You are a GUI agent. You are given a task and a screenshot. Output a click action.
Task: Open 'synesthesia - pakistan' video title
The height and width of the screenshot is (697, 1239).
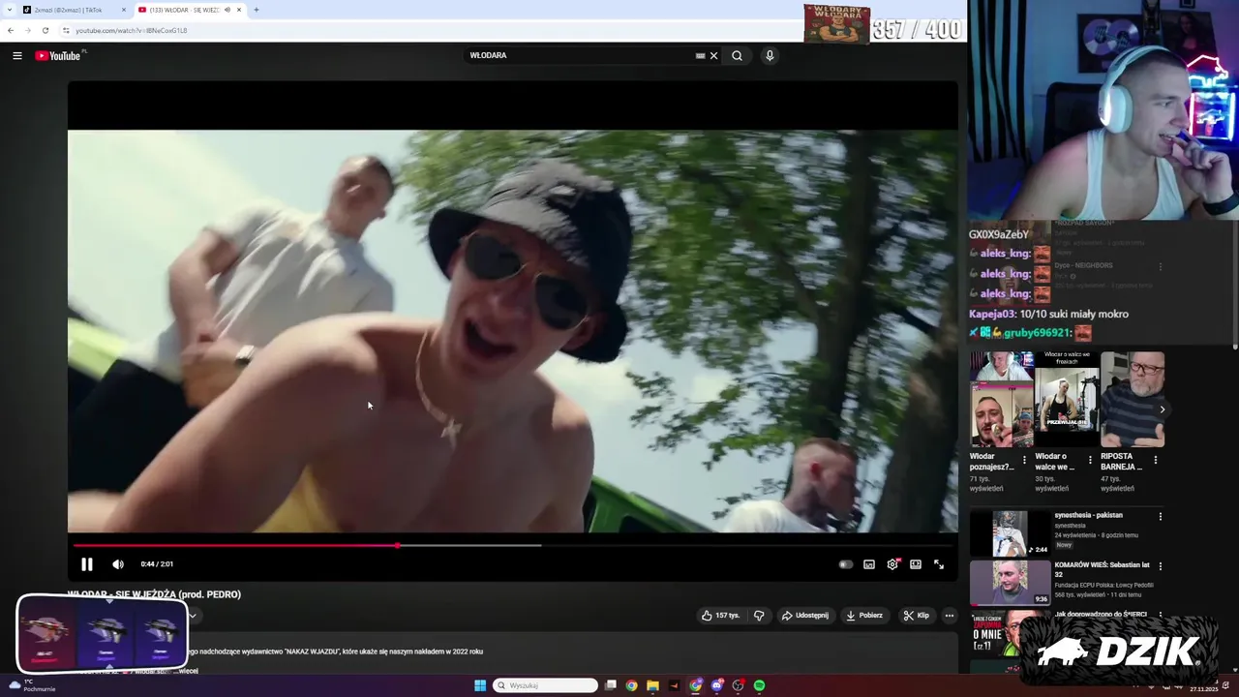tap(1088, 515)
